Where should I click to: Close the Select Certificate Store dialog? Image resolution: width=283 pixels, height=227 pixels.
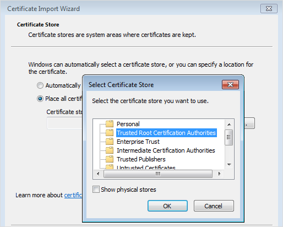(x=230, y=85)
